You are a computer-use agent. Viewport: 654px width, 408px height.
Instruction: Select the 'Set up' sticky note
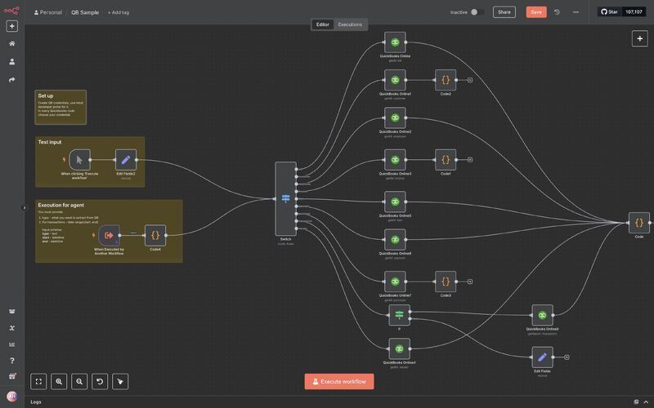(x=60, y=108)
